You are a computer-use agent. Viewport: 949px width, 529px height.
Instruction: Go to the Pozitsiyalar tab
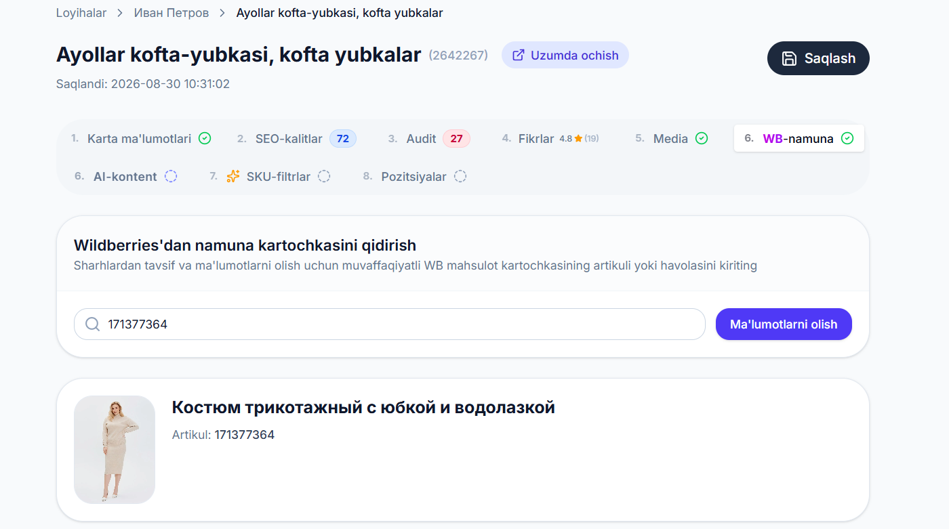[x=415, y=177]
